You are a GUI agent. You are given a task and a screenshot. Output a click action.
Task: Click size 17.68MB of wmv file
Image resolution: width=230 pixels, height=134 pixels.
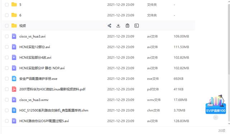(180, 100)
